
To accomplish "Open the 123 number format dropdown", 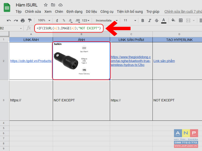I will [86, 20].
